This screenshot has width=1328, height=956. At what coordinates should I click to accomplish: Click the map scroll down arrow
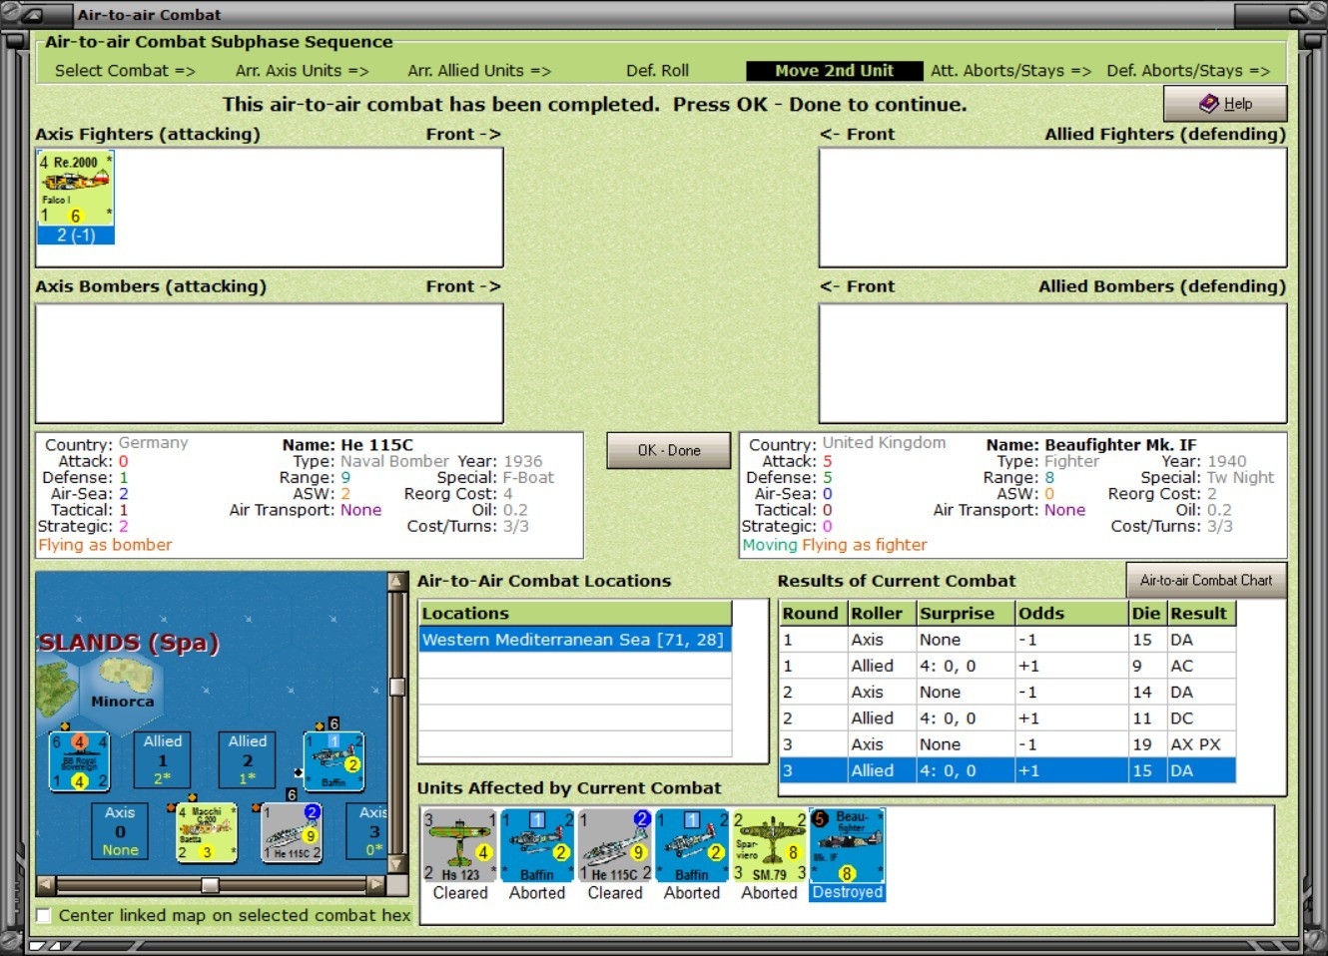click(x=397, y=864)
